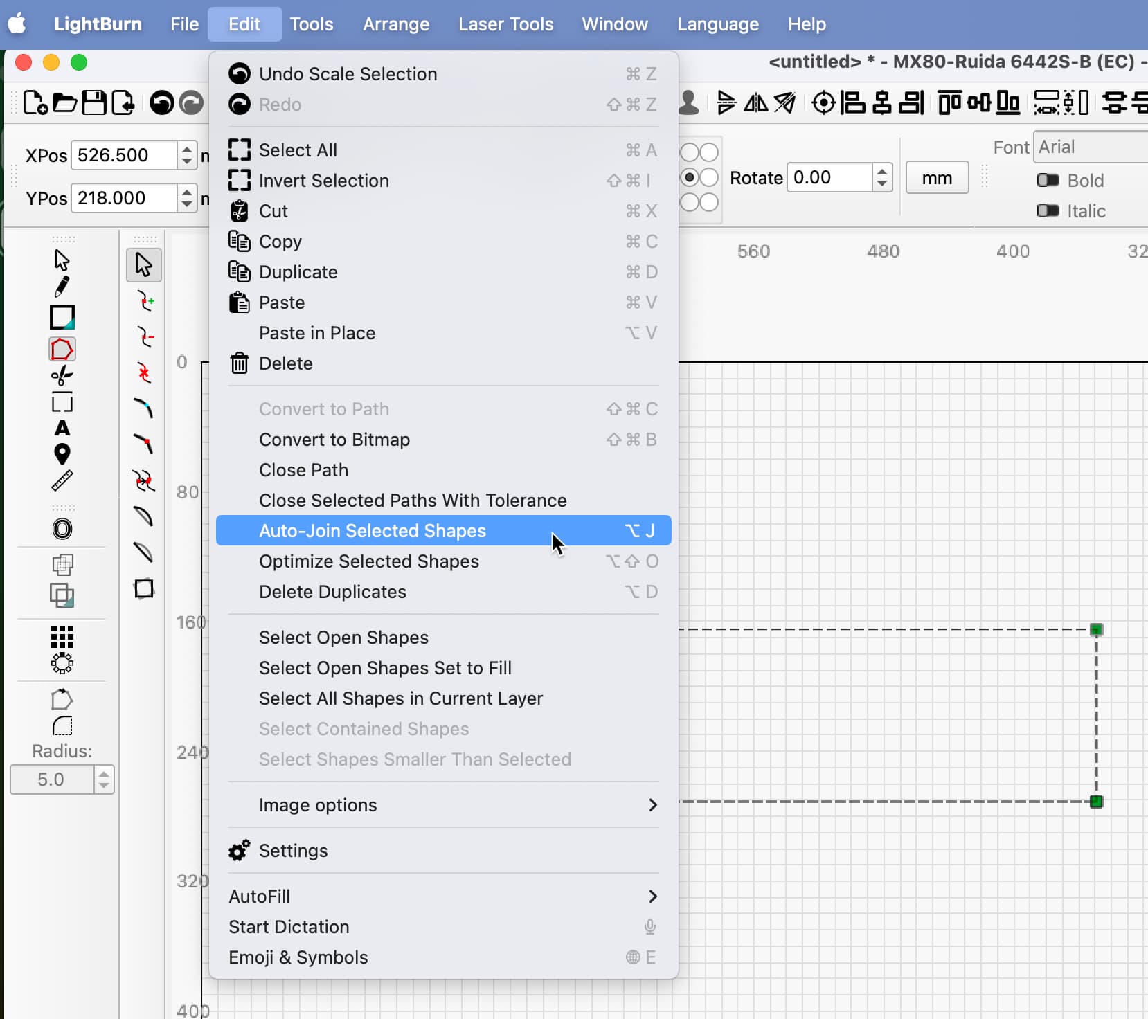Screen dimensions: 1148x1019
Task: Select the selected middle-left anchor radio button
Action: pyautogui.click(x=690, y=177)
